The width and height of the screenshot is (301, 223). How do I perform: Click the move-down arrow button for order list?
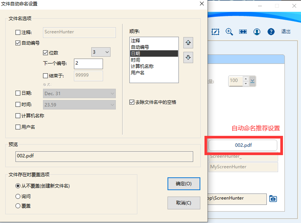tap(188, 57)
